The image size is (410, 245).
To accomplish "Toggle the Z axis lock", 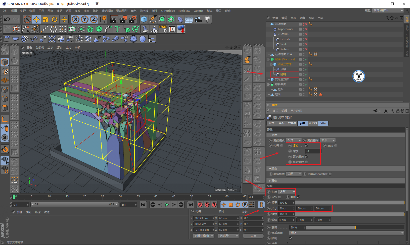I will 94,19.
